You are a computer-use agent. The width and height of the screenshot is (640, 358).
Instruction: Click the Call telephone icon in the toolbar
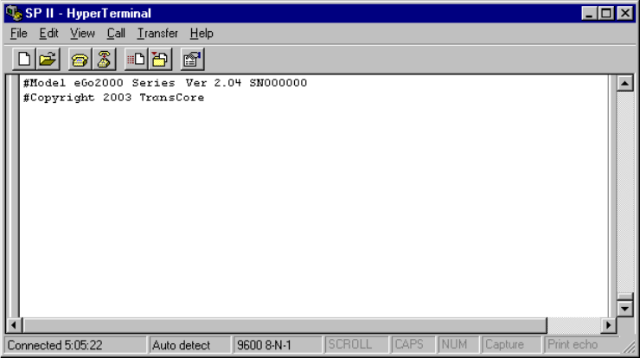80,60
